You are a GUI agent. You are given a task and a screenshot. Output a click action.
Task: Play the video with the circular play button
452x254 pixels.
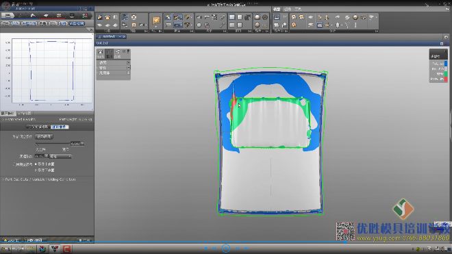(226, 248)
